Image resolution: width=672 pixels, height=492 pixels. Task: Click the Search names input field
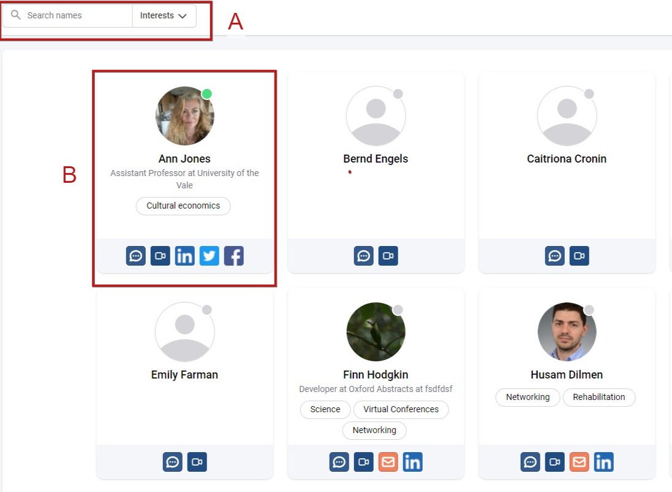68,15
